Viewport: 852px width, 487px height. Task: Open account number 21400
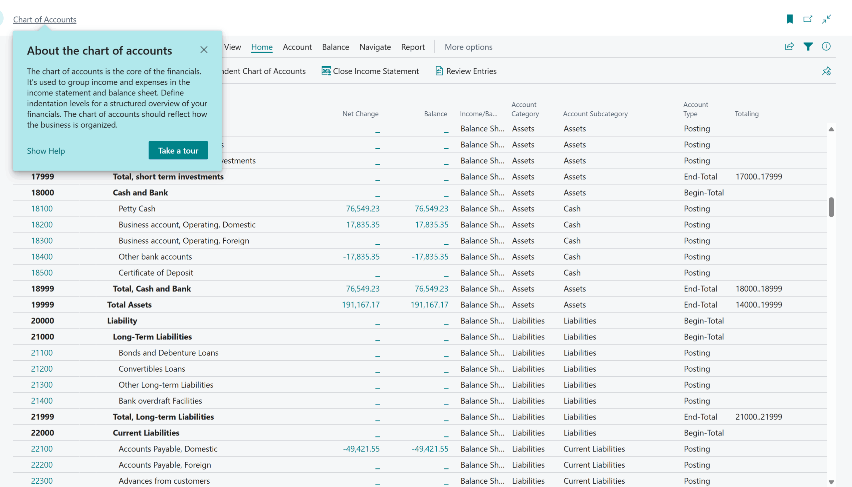(42, 401)
